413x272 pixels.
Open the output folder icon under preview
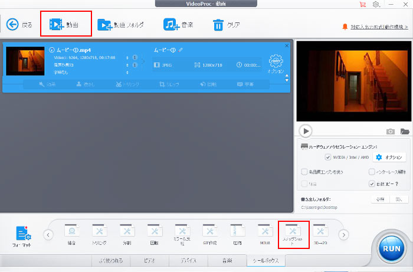tap(405, 132)
